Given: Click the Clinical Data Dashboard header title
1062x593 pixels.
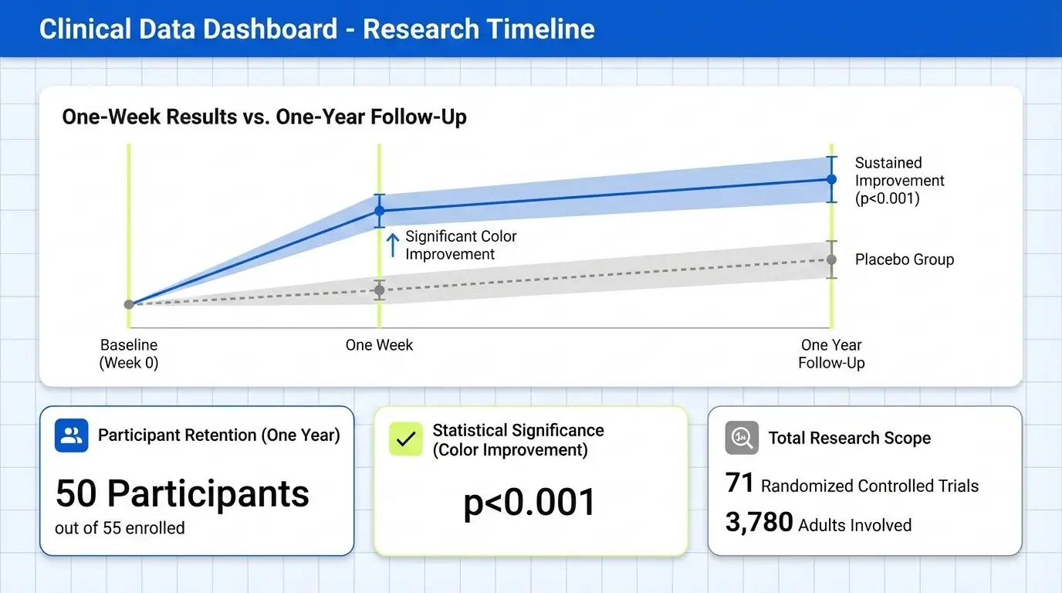Looking at the screenshot, I should [316, 29].
